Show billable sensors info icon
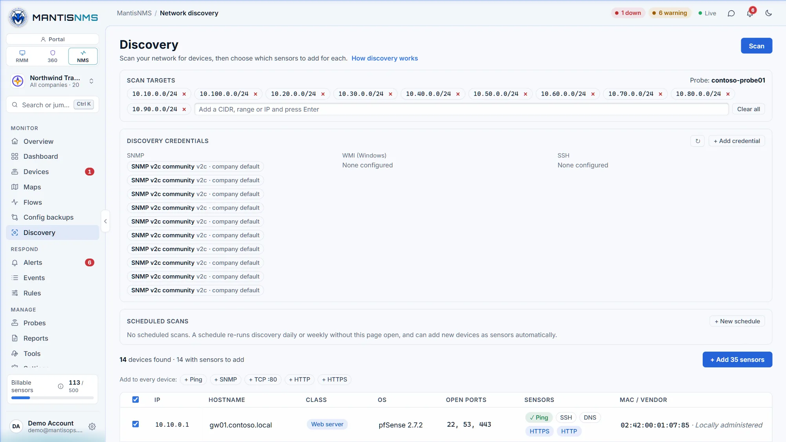The width and height of the screenshot is (786, 442). pyautogui.click(x=61, y=386)
